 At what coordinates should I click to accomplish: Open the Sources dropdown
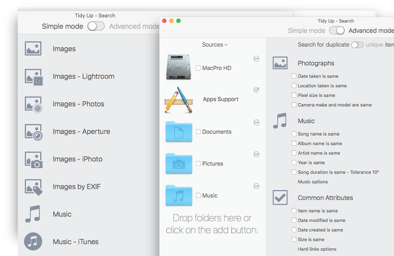pos(215,45)
